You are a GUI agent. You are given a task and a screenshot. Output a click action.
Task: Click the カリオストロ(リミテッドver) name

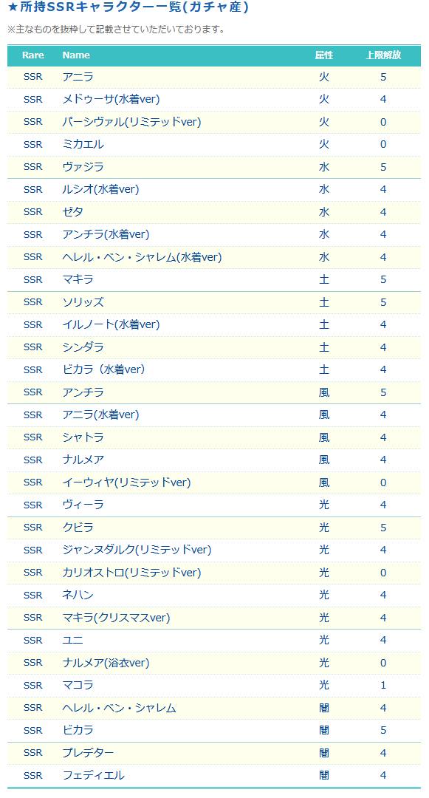pos(131,573)
